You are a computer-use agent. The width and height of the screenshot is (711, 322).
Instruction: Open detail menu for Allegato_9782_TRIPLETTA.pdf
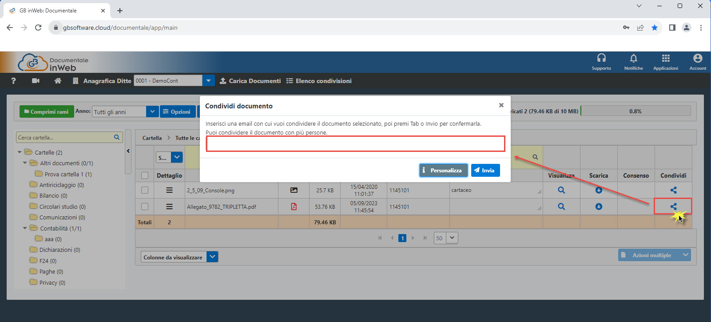pos(169,207)
